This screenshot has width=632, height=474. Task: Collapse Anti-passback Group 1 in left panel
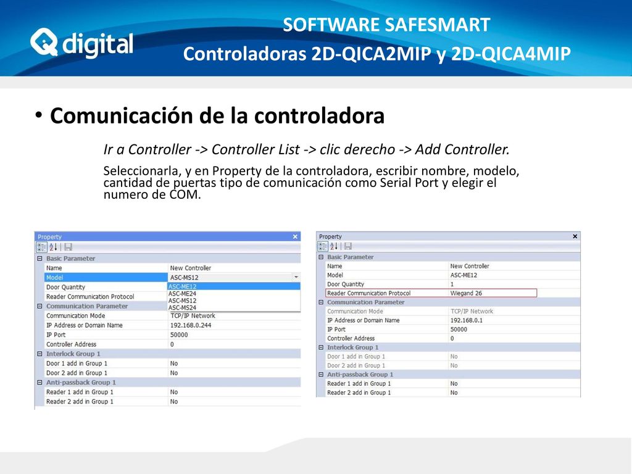pyautogui.click(x=40, y=382)
